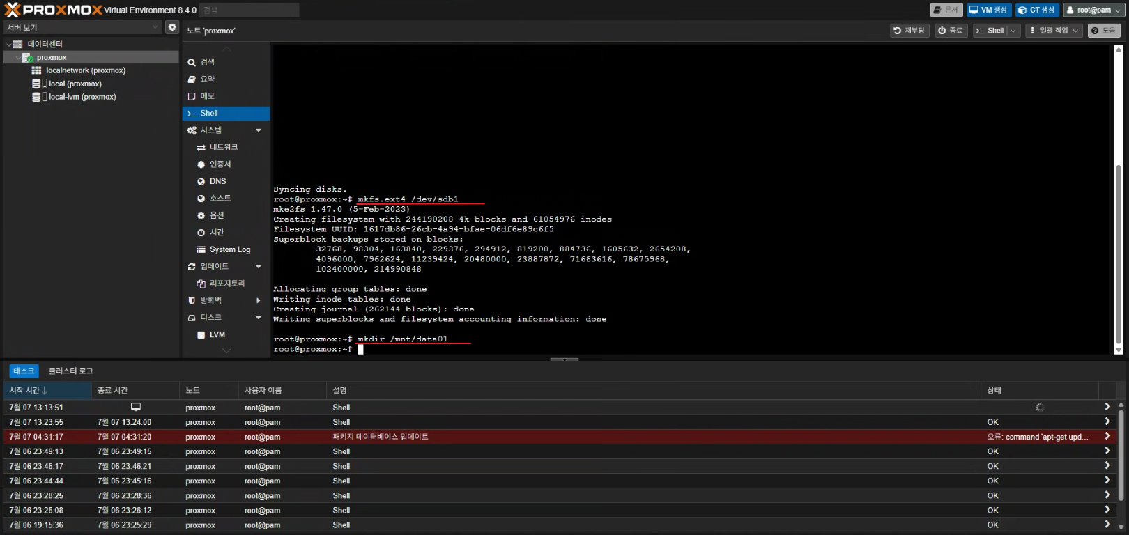This screenshot has width=1129, height=535.
Task: Open the 서버 보기 view dropdown
Action: pos(83,27)
